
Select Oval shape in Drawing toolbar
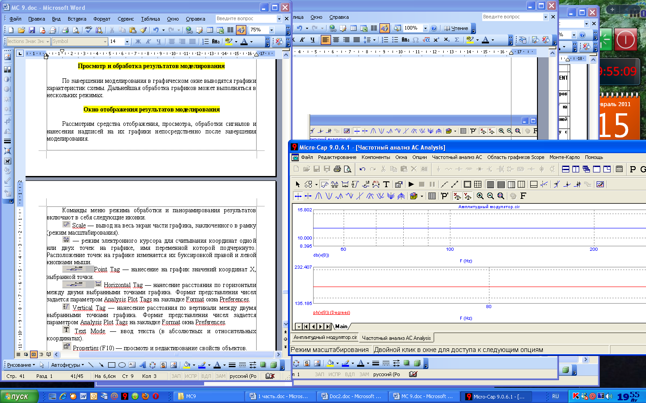pyautogui.click(x=122, y=365)
